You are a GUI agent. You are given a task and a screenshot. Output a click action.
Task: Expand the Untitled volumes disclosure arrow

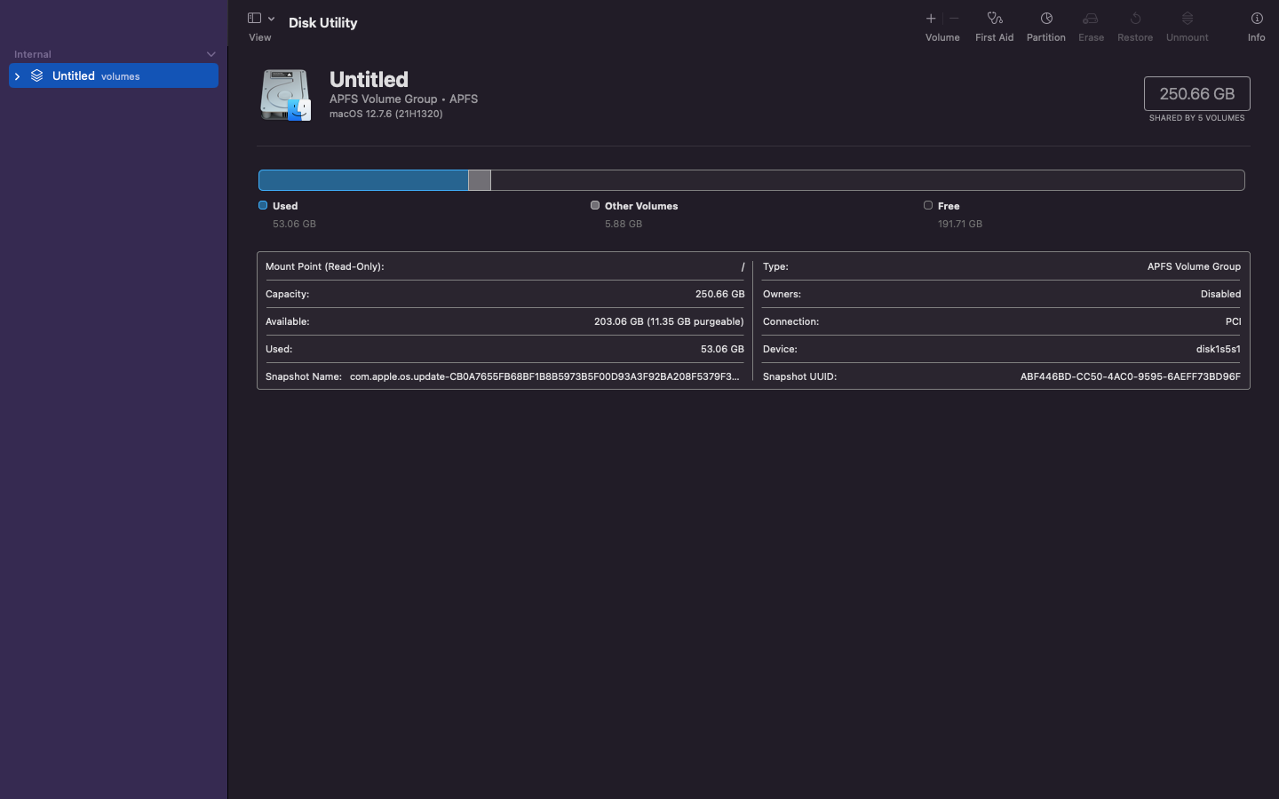[x=17, y=76]
